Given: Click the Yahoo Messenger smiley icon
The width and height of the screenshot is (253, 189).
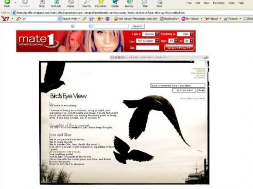Looking at the screenshot, I should tap(116, 19).
